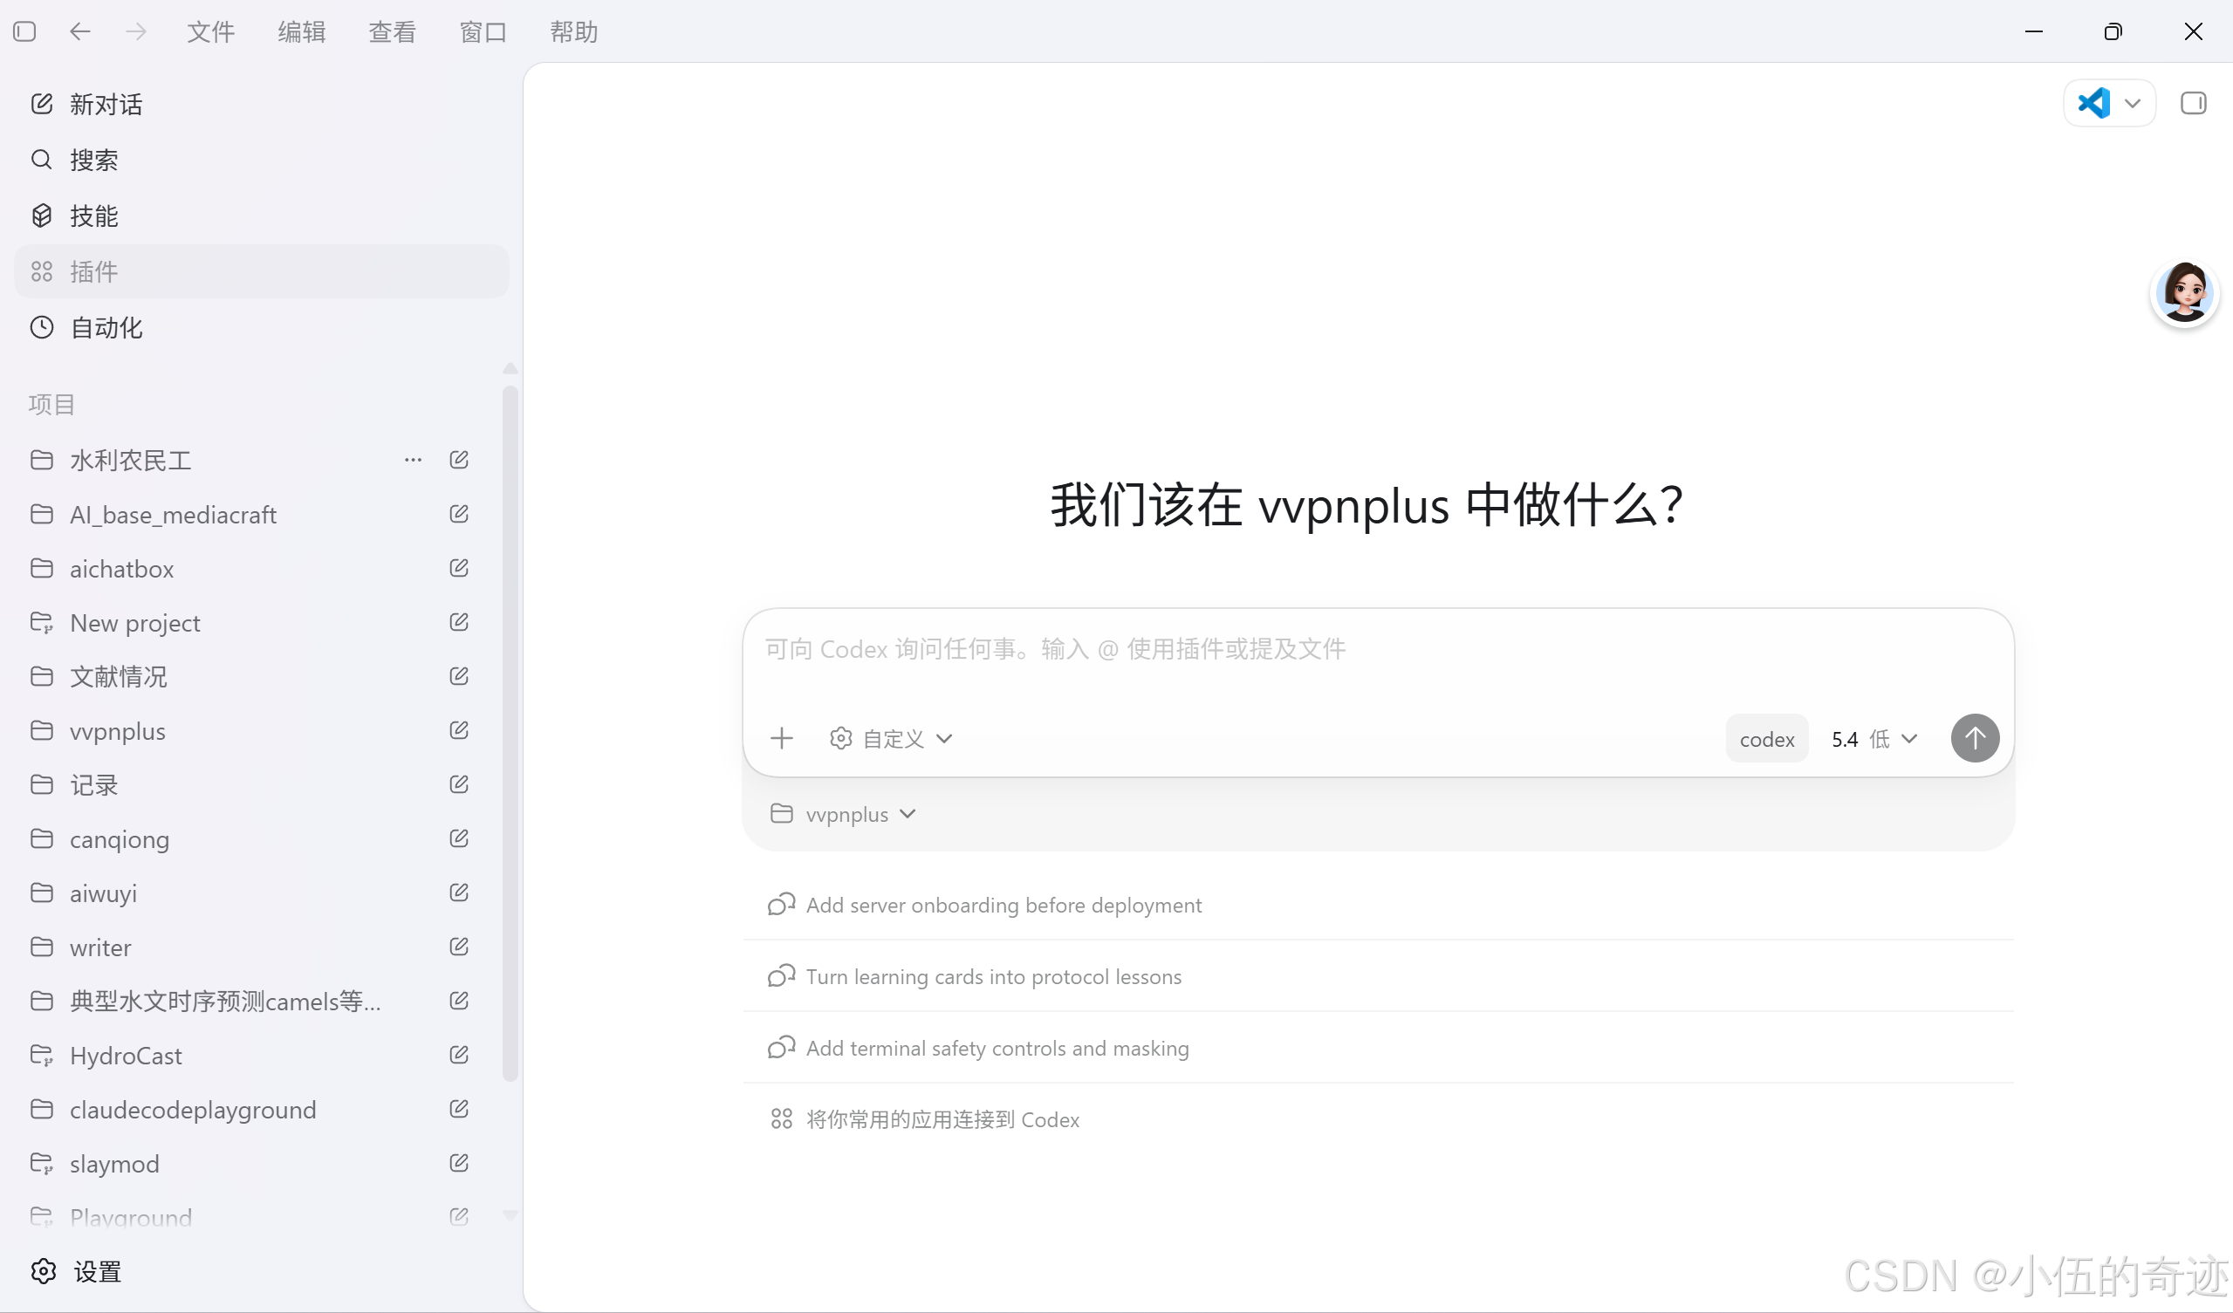The height and width of the screenshot is (1313, 2233).
Task: Toggle the sidebar panel icon at top left
Action: tap(24, 32)
